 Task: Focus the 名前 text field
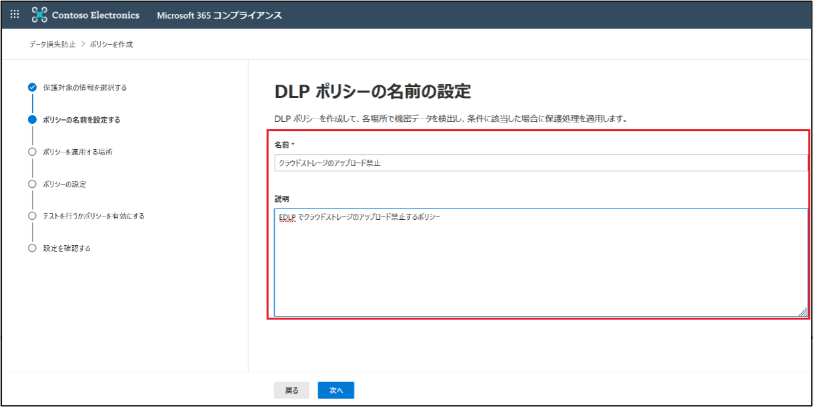[x=540, y=163]
